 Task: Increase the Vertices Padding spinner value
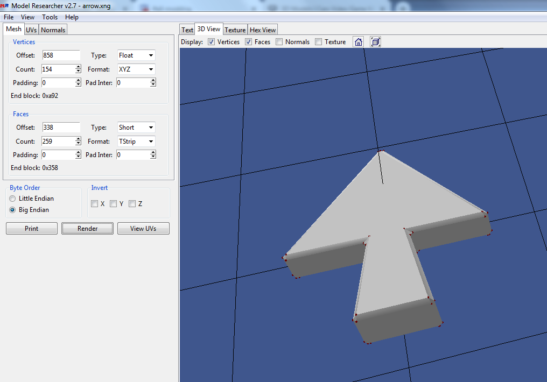pos(78,81)
